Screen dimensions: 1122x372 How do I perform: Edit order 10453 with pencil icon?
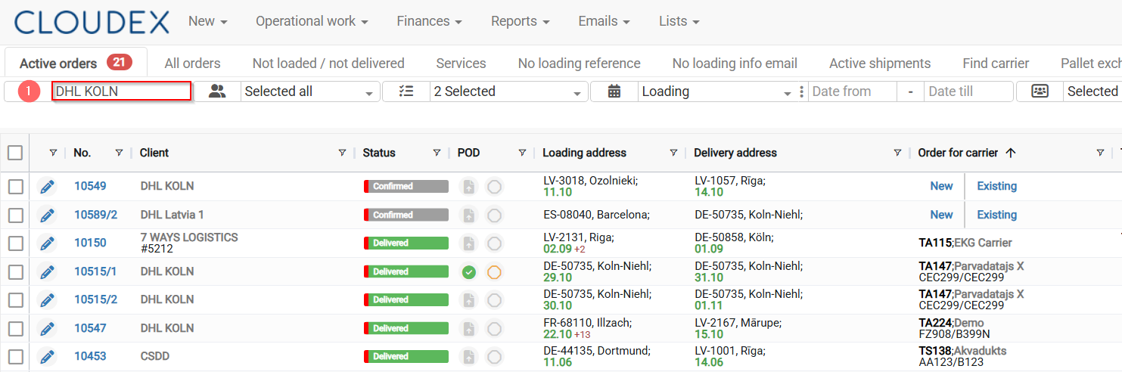(47, 357)
